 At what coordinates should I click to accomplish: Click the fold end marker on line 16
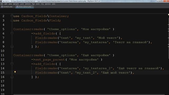(x=12, y=77)
